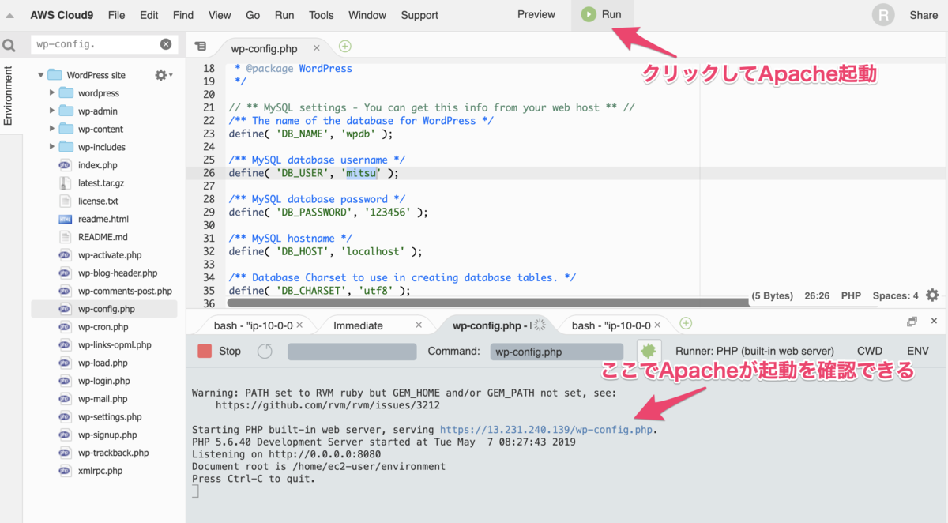Viewport: 948px width, 523px height.
Task: Open the View menu
Action: [220, 15]
